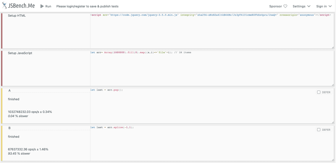Click into the Setup HTML code editor

click(x=212, y=31)
